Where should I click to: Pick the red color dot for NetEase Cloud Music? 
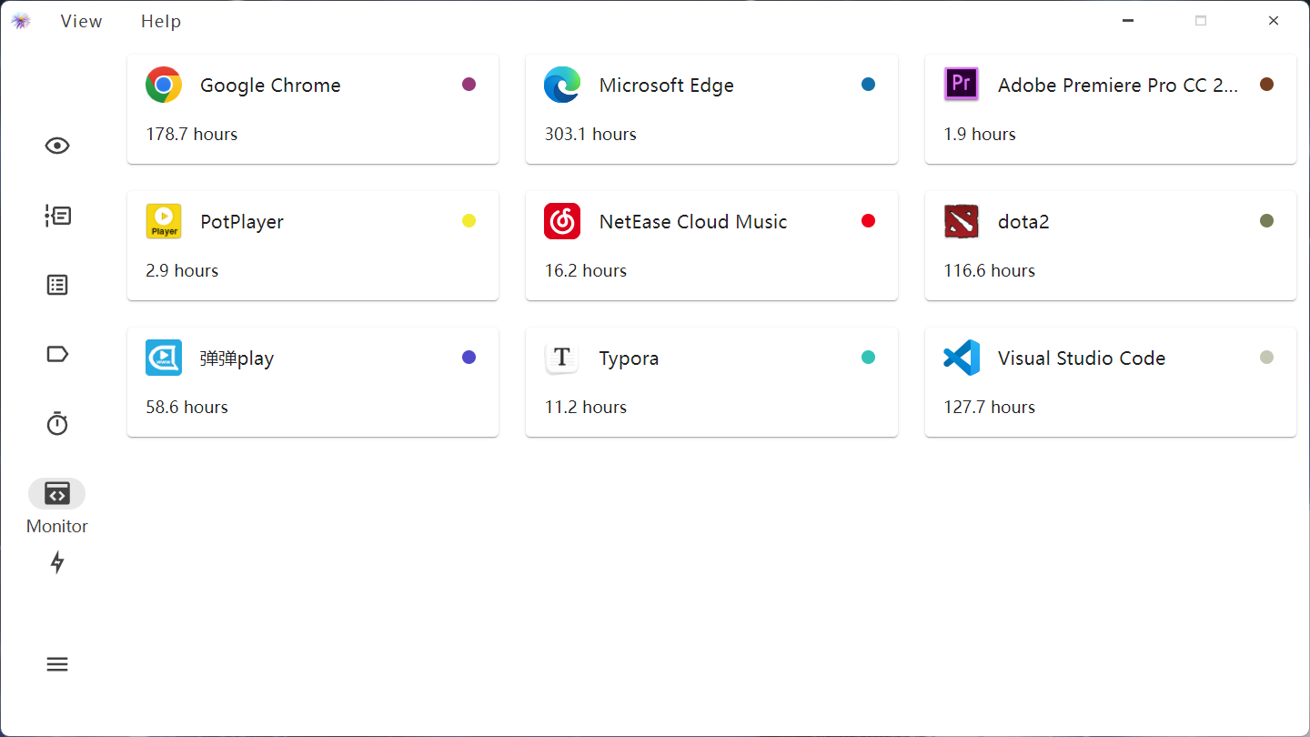868,221
